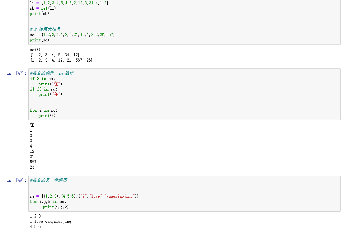Click the 'sb = set(li)' code line

43,8
